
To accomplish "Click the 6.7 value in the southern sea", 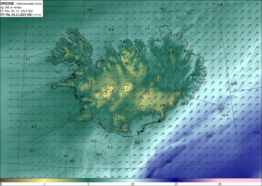I will (x=99, y=155).
